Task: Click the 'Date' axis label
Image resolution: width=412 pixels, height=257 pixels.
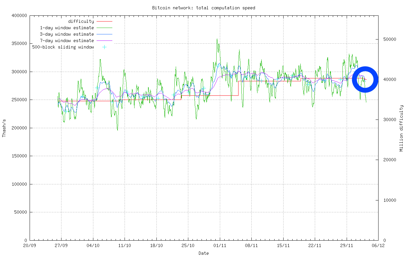Action: pyautogui.click(x=203, y=253)
